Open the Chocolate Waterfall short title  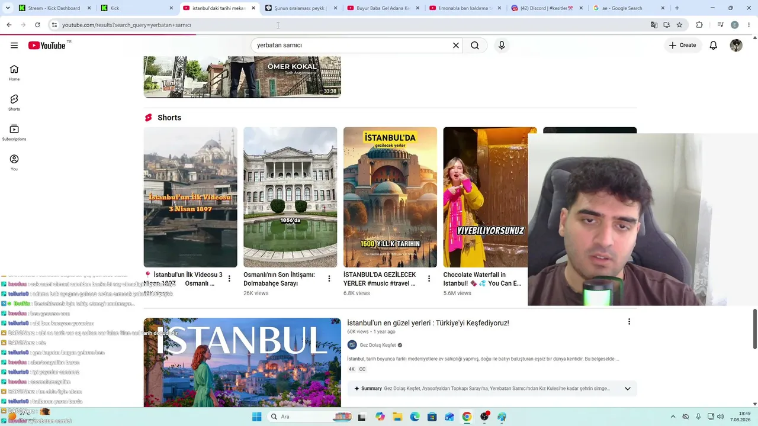pos(483,279)
